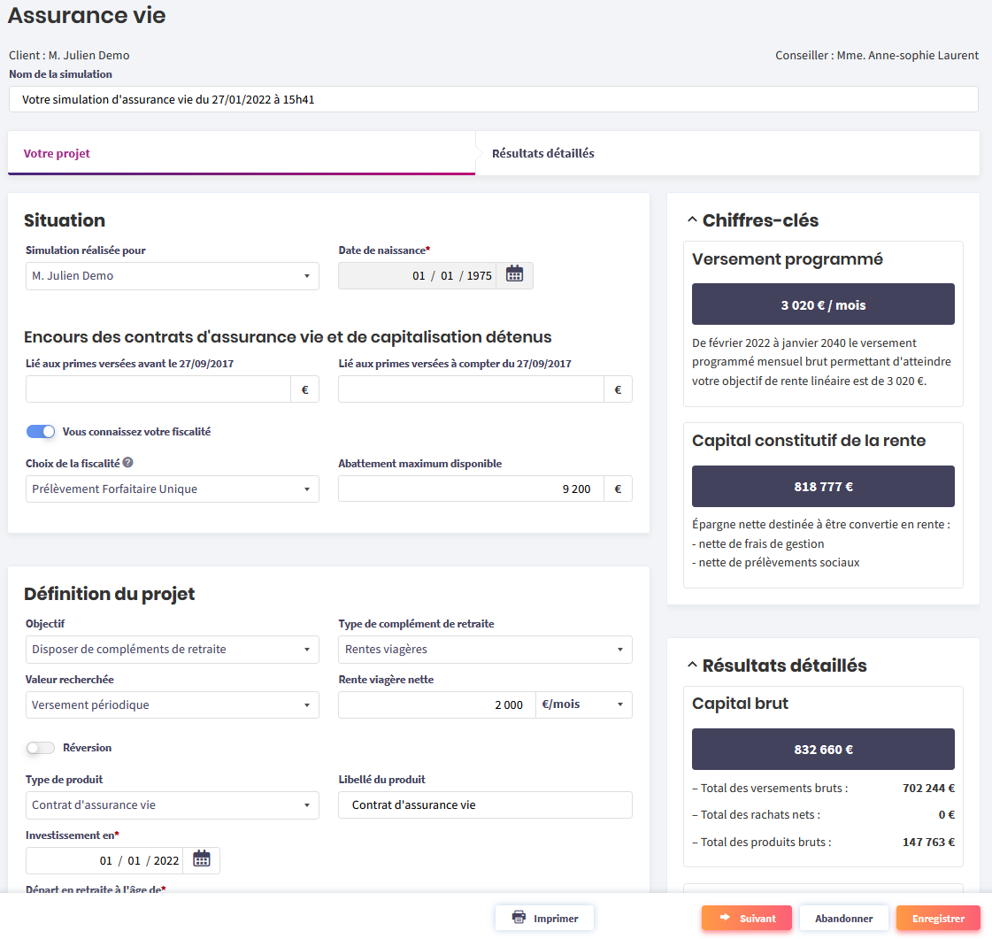The height and width of the screenshot is (939, 992).
Task: Open the Objectif dropdown
Action: point(172,650)
